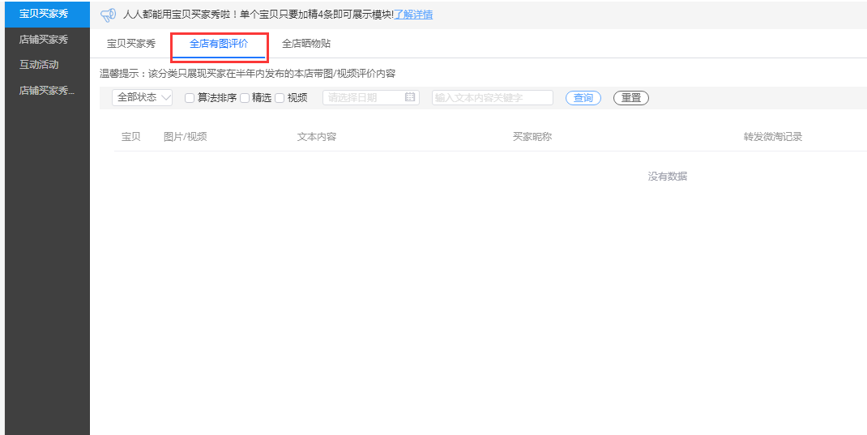Select the 全店有图评价 tab
This screenshot has height=435, width=867.
click(219, 44)
